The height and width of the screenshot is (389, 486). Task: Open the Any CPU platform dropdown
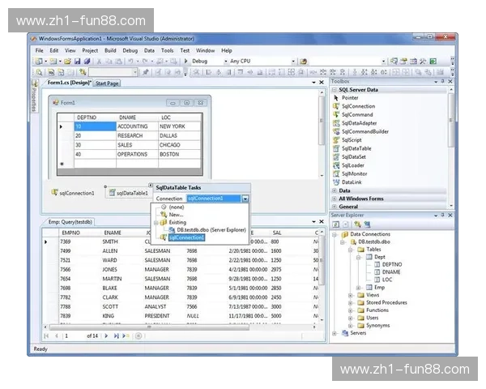(293, 62)
